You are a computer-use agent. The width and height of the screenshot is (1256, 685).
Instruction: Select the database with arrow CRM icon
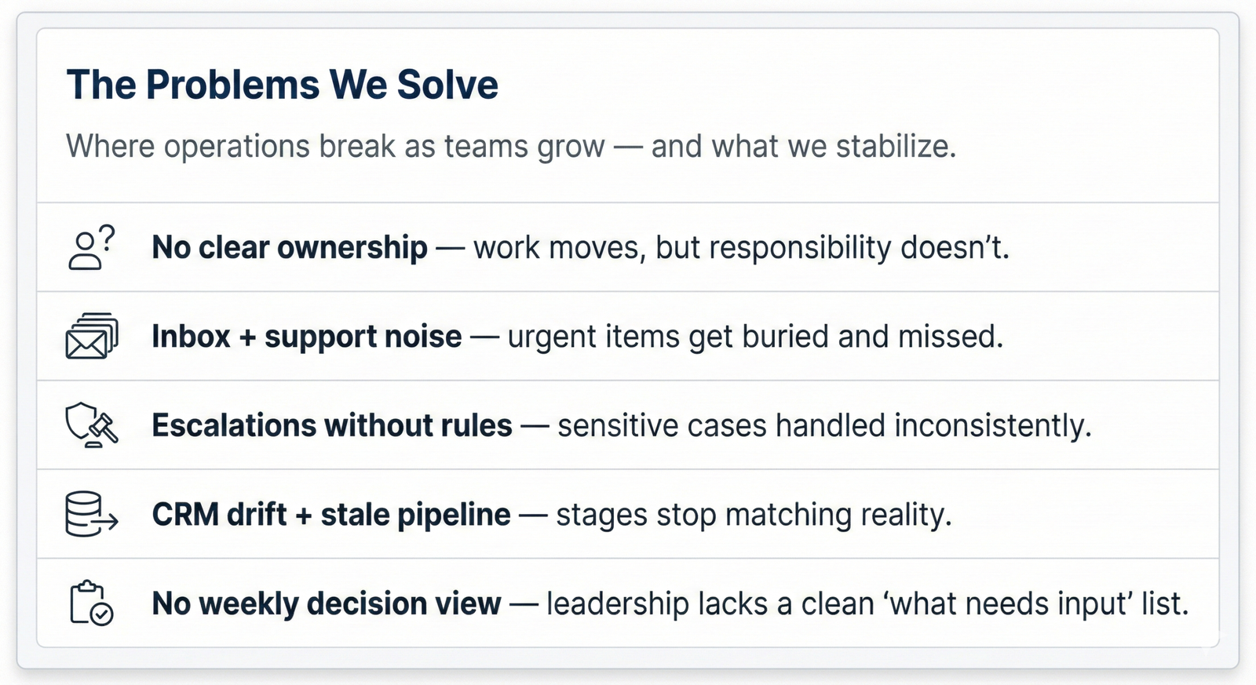[92, 515]
